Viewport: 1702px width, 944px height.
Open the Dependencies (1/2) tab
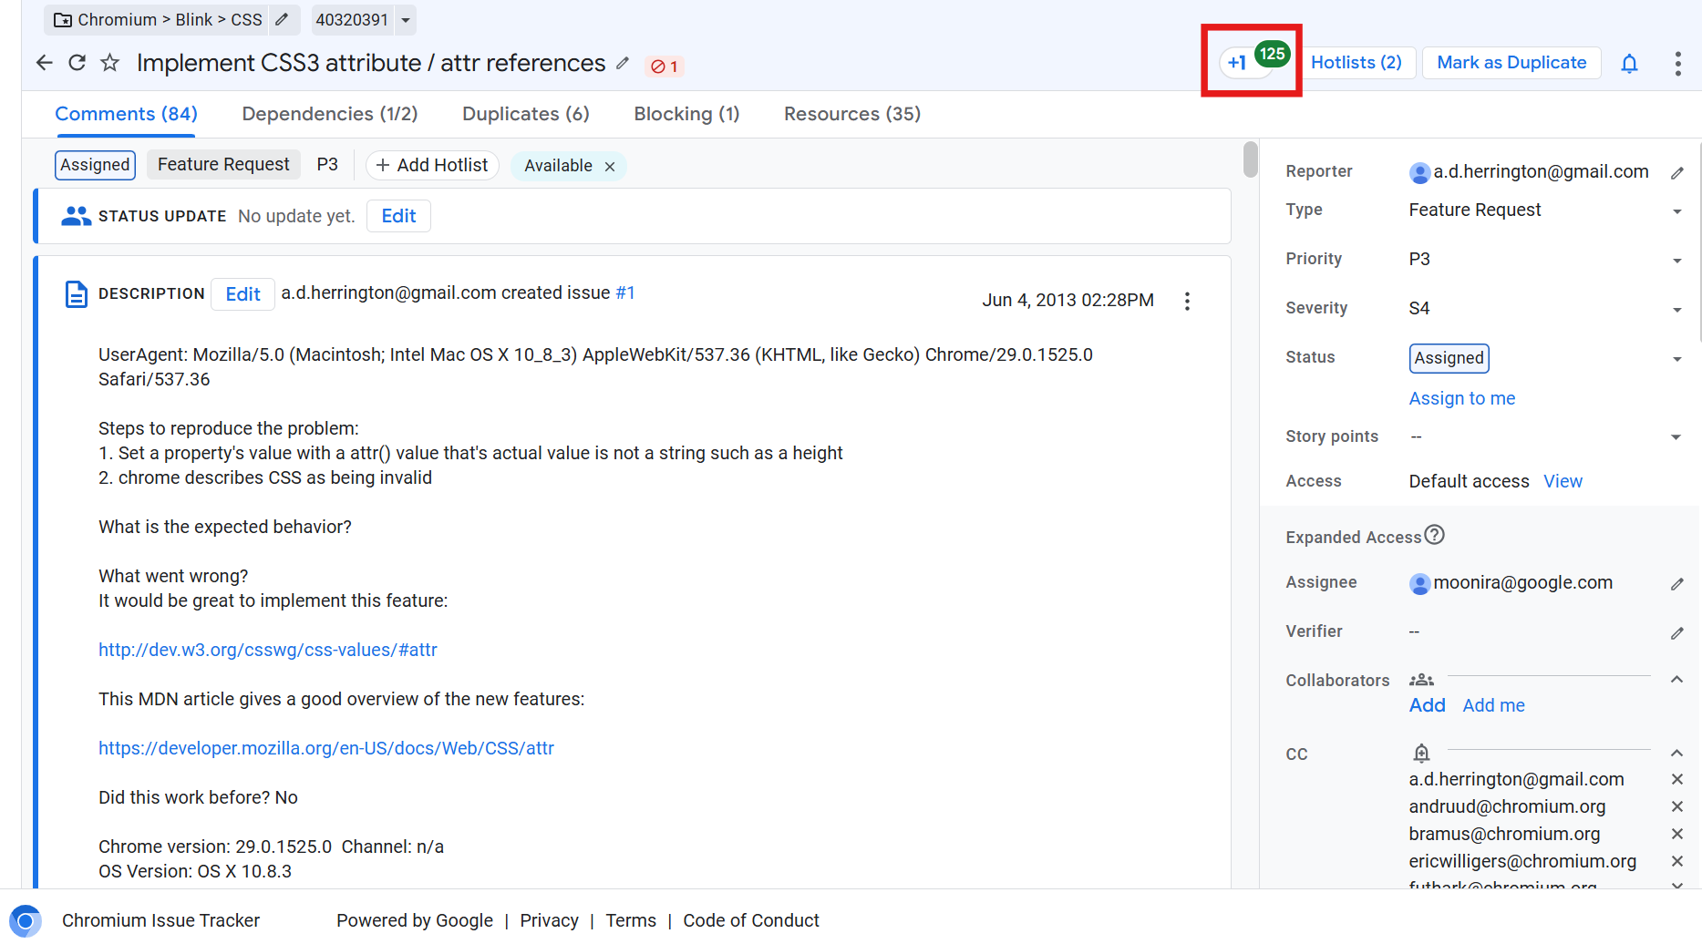pos(330,113)
